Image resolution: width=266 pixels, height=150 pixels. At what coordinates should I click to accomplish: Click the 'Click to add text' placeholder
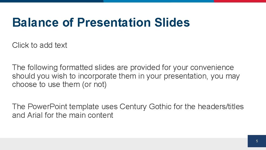pos(40,45)
